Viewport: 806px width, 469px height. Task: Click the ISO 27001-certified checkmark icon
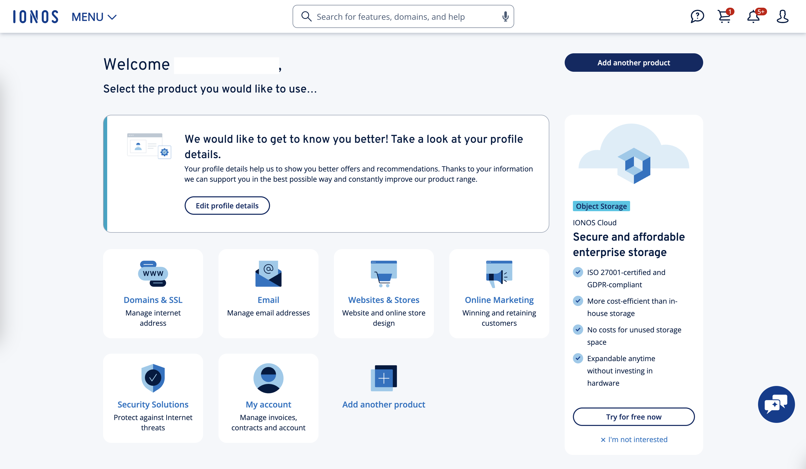click(x=578, y=272)
